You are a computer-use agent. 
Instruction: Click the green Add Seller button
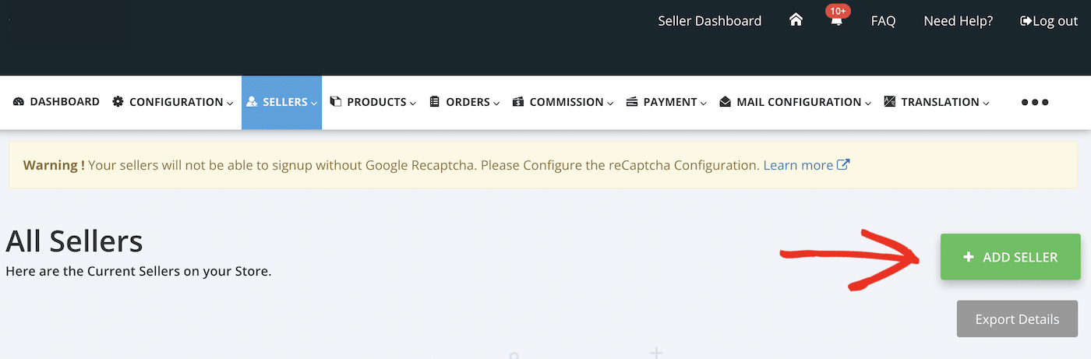[1011, 257]
